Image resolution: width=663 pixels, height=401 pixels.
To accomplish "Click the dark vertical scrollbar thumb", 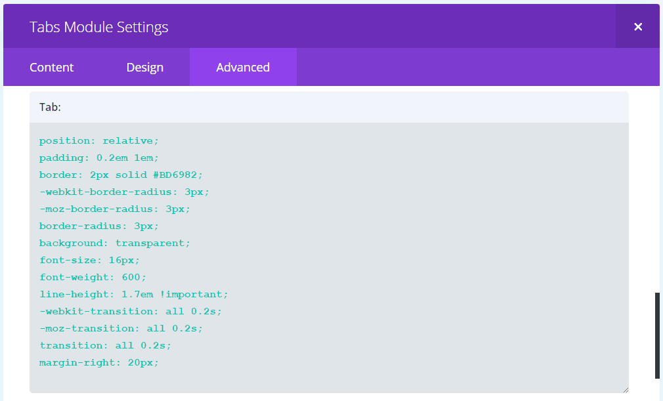I will 657,335.
